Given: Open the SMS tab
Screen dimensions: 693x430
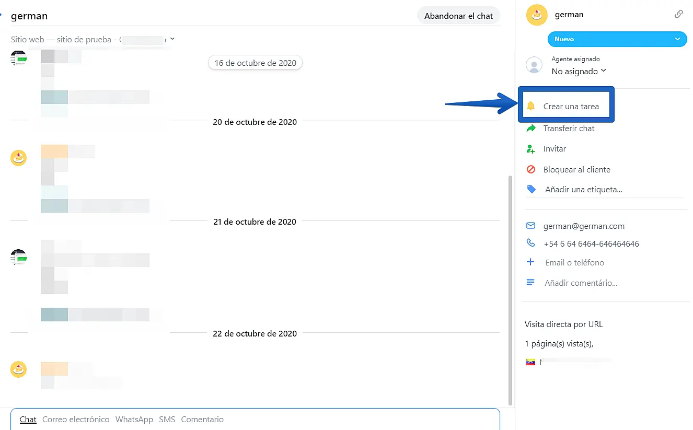Looking at the screenshot, I should point(167,420).
